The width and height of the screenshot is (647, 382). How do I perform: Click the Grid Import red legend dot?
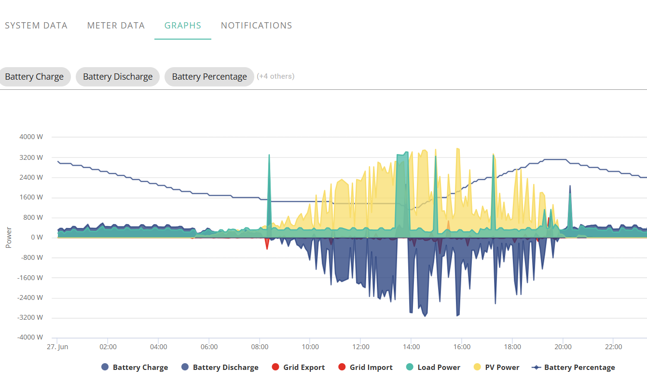click(342, 367)
